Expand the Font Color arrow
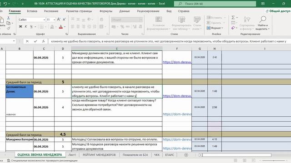 coord(65,27)
